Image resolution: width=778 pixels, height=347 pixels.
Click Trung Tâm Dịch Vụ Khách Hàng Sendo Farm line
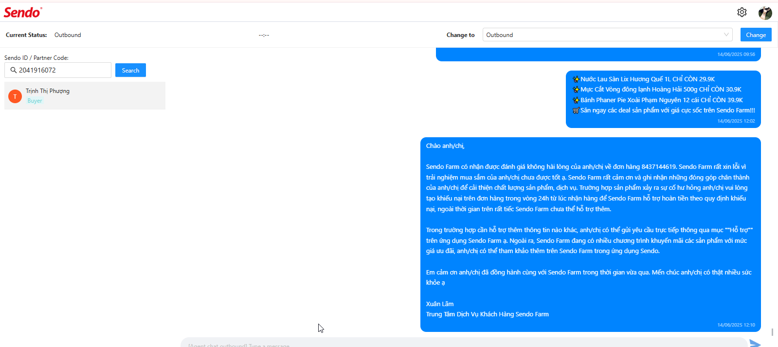(x=487, y=314)
